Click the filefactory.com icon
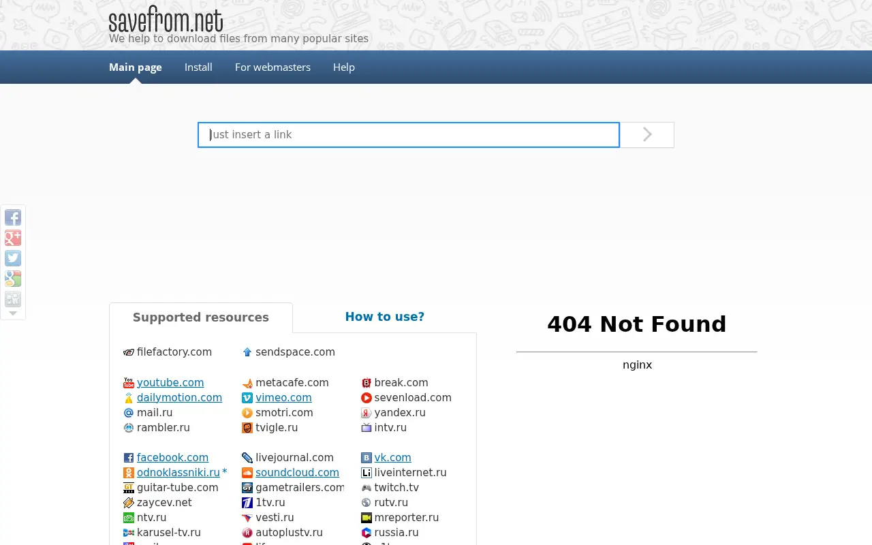 pos(129,352)
